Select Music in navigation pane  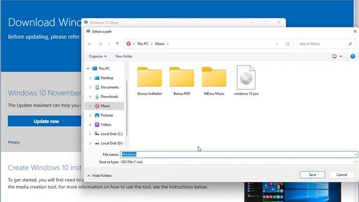pos(105,106)
